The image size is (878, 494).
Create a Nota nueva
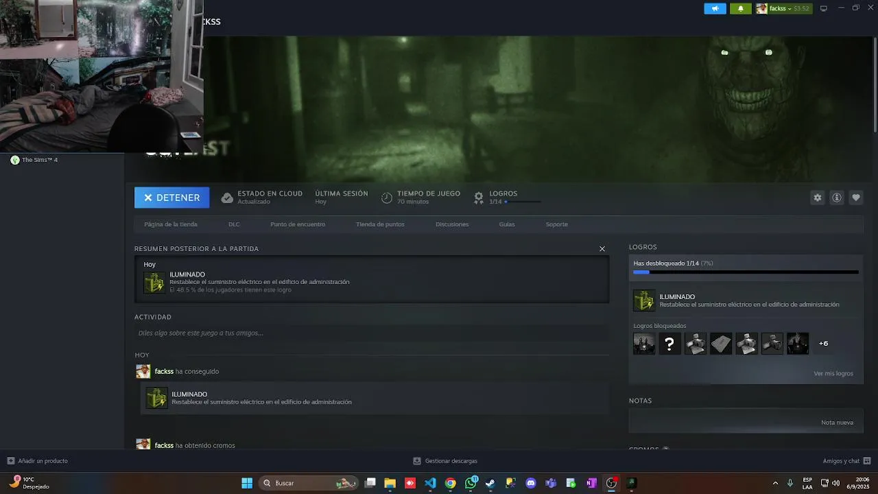837,423
